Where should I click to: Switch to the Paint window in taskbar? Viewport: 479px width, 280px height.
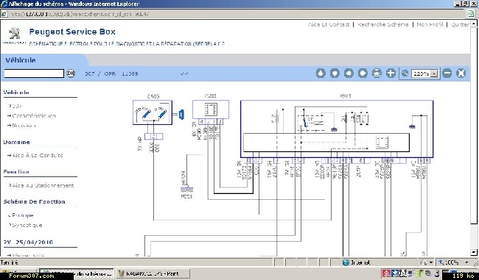click(x=153, y=273)
